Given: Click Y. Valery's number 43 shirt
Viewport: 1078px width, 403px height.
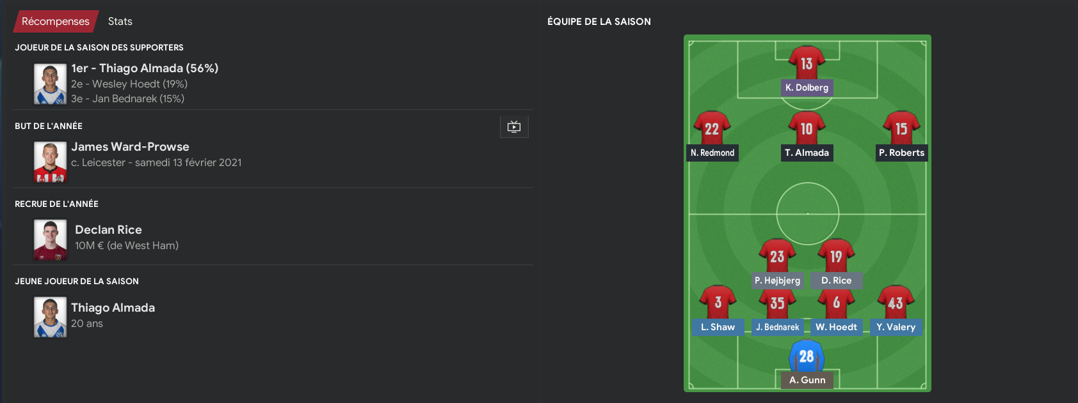Looking at the screenshot, I should [x=896, y=302].
